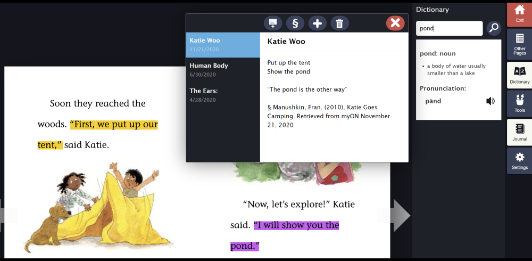
Task: Open the Dictionary sidebar tab
Action: pyautogui.click(x=519, y=75)
